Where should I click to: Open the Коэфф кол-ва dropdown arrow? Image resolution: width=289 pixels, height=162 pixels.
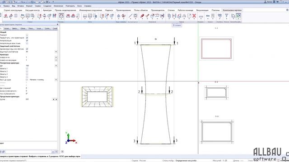(x=56, y=57)
